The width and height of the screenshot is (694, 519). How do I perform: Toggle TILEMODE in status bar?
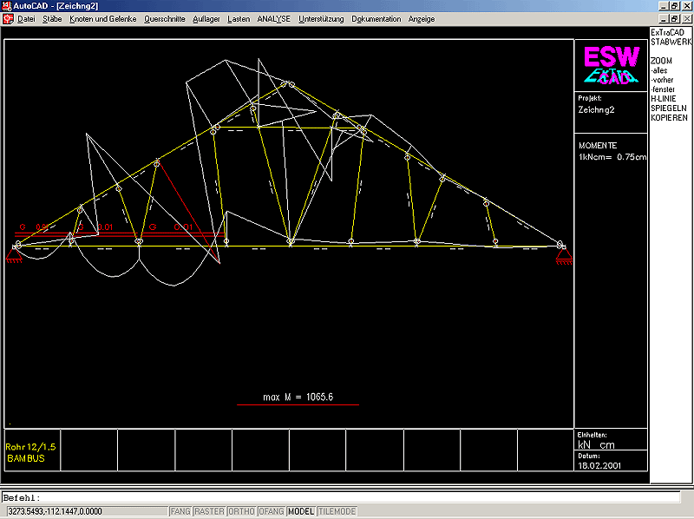coord(337,511)
